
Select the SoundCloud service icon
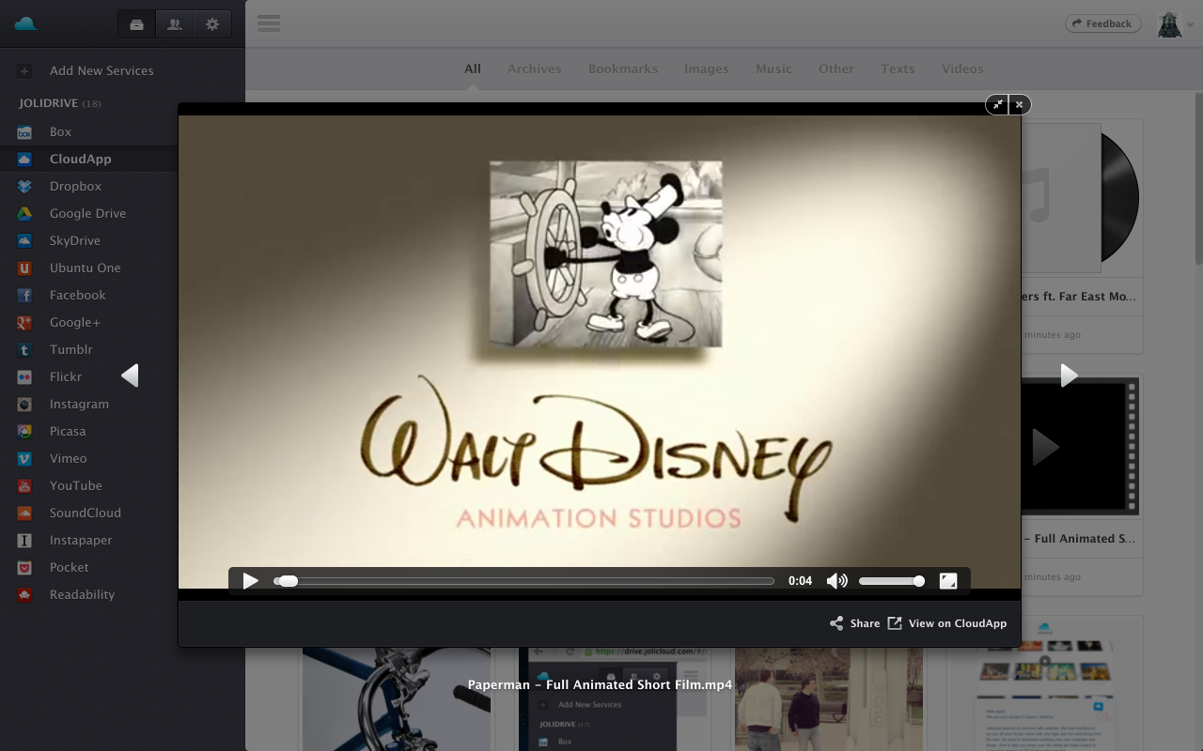[x=25, y=513]
